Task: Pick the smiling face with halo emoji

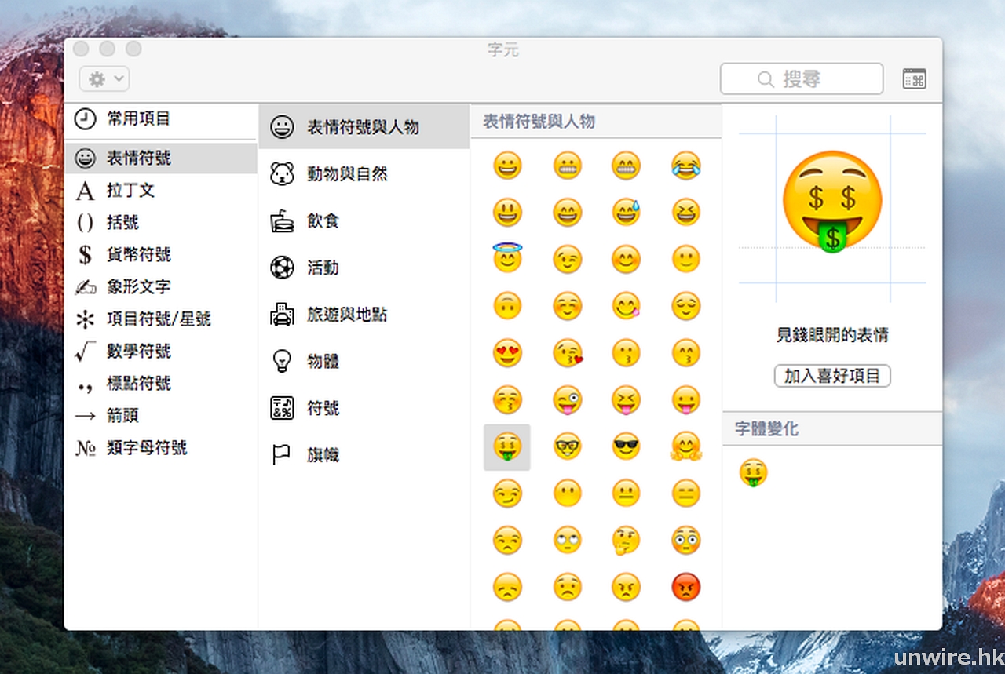Action: [507, 258]
